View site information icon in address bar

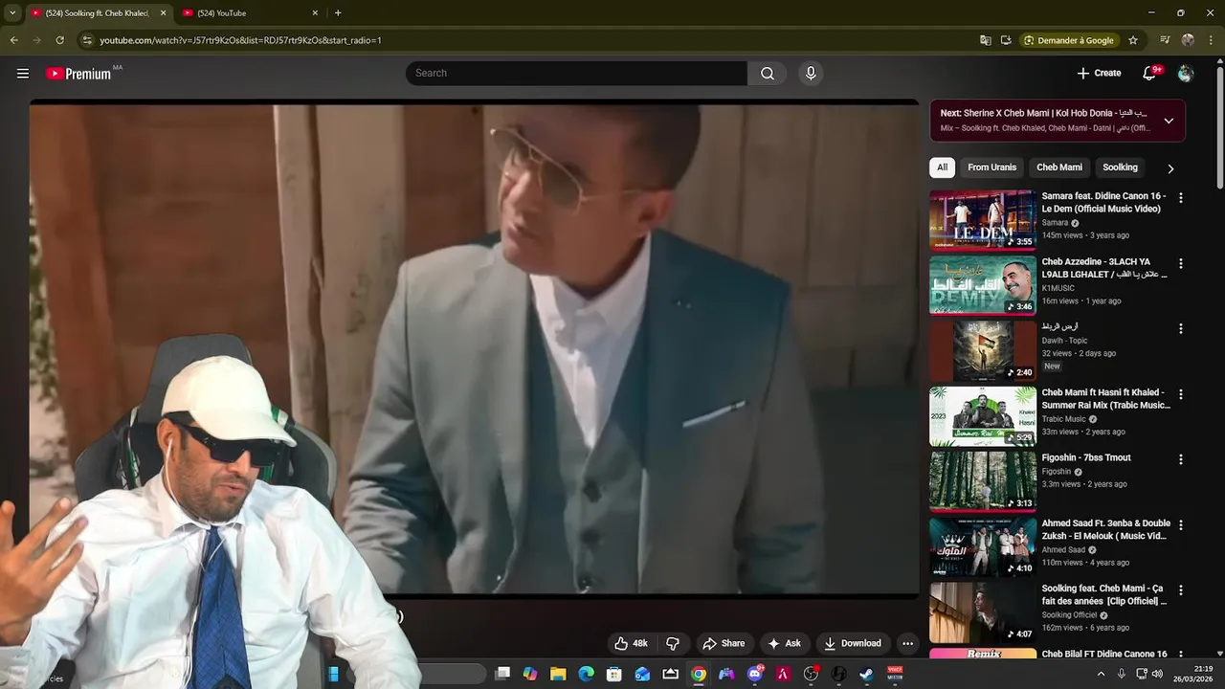click(87, 40)
